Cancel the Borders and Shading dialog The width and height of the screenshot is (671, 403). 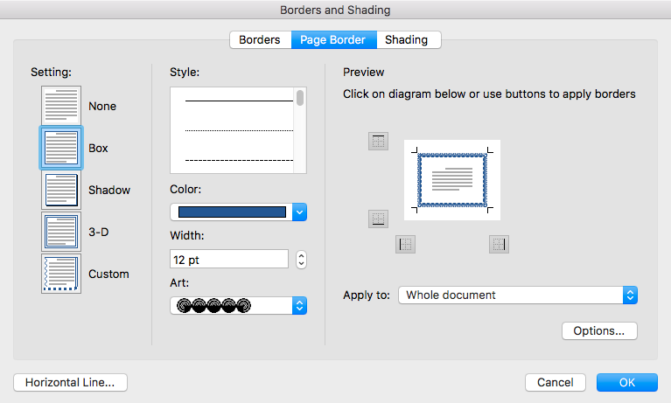click(555, 383)
